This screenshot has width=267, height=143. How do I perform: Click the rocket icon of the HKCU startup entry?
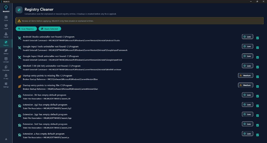pos(20,77)
